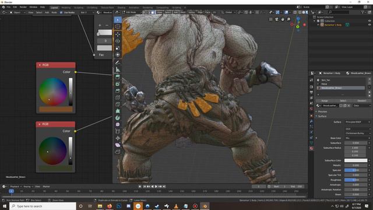Open the GGX distribution dropdown
This screenshot has width=373, height=210.
coord(357,129)
